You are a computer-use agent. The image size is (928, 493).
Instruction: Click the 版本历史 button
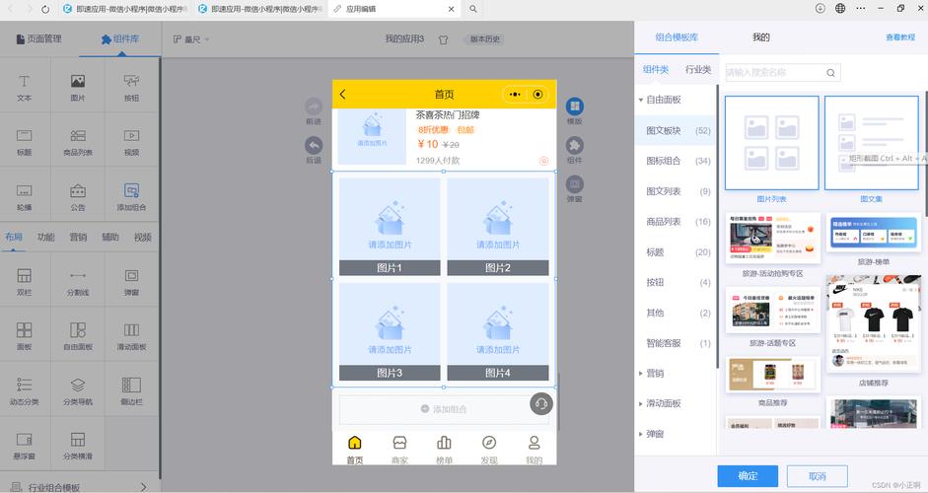pyautogui.click(x=485, y=39)
